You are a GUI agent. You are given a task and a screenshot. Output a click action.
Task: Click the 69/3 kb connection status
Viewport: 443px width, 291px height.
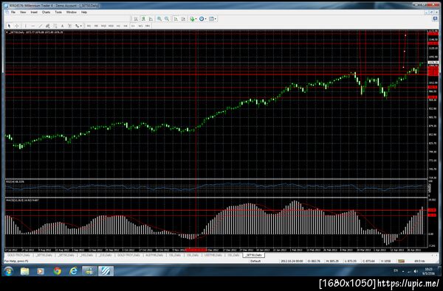click(x=419, y=261)
